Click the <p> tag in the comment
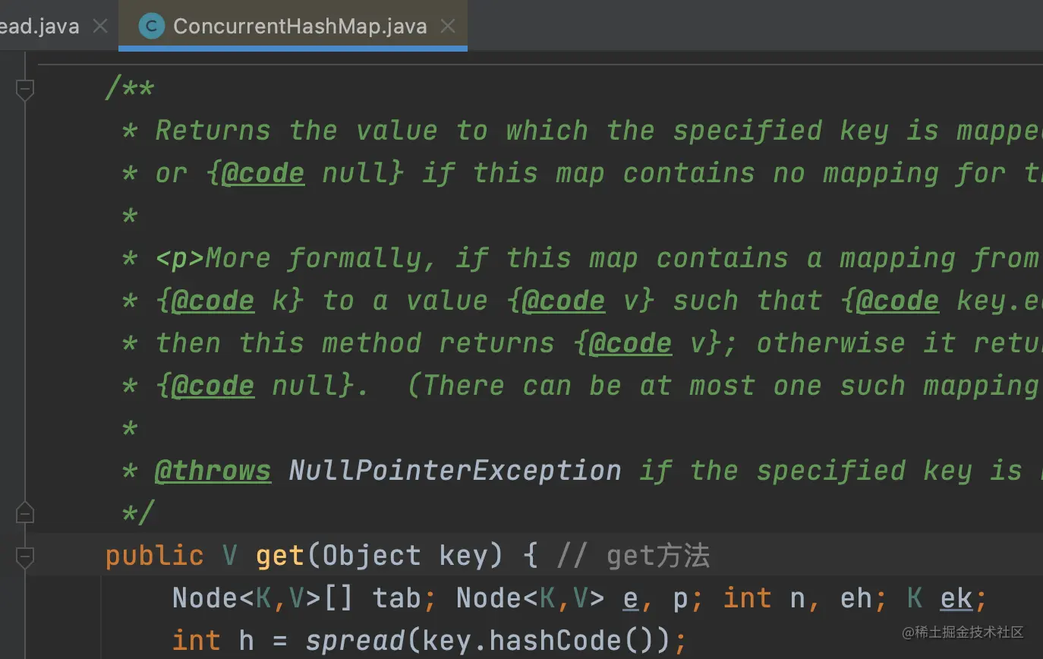This screenshot has height=659, width=1043. point(180,258)
